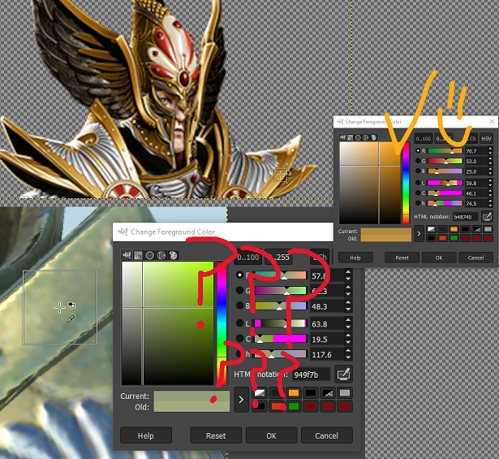Increase the 48.3 blue value with stepper arrow

(349, 303)
